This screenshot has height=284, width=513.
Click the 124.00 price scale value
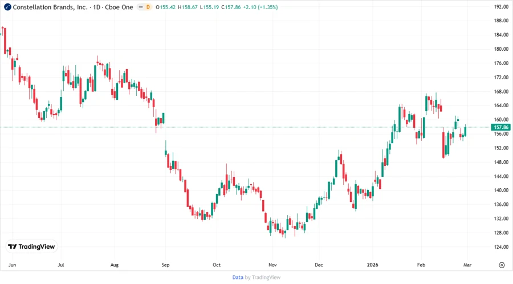click(x=501, y=247)
